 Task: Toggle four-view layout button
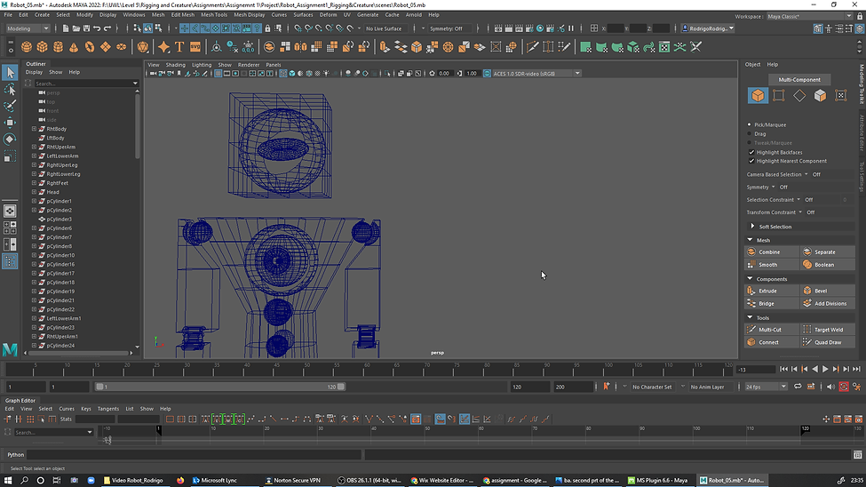point(10,228)
